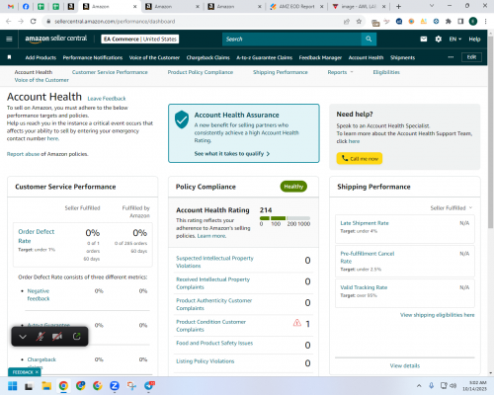494x395 pixels.
Task: Click the share page icon in address bar
Action: tap(347, 22)
